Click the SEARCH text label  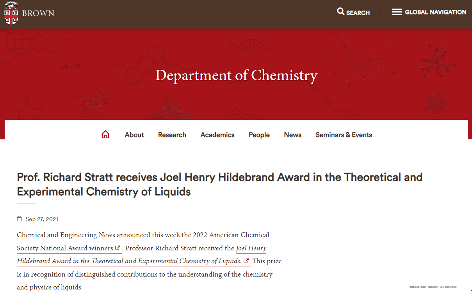(x=358, y=12)
